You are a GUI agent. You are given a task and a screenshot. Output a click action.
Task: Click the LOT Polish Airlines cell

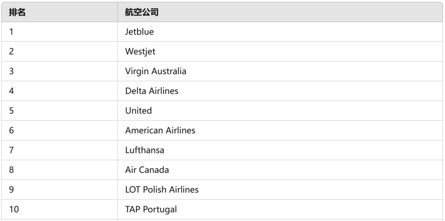280,190
